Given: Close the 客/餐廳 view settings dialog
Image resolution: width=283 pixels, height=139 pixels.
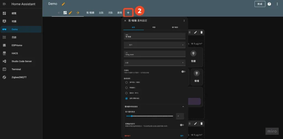Looking at the screenshot, I should pos(125,21).
